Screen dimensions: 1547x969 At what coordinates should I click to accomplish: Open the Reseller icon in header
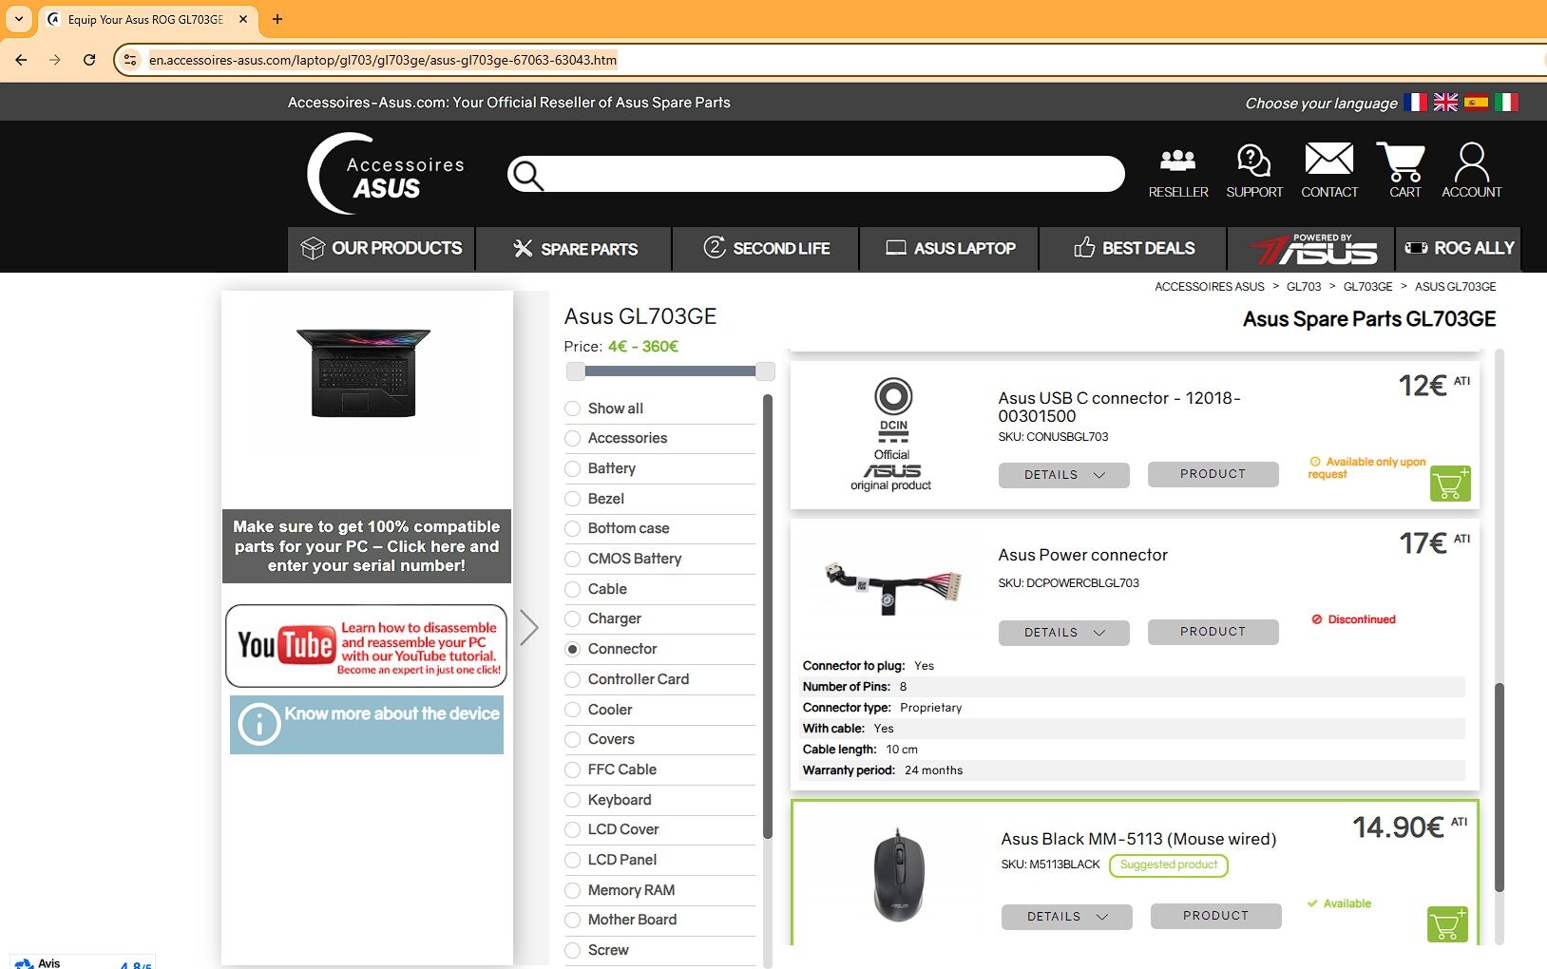1177,171
